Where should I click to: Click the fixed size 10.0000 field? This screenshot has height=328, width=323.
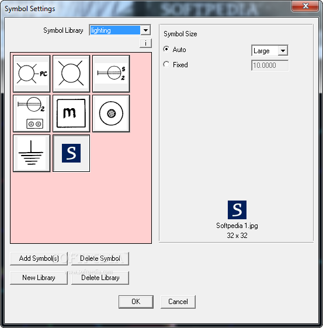click(270, 65)
